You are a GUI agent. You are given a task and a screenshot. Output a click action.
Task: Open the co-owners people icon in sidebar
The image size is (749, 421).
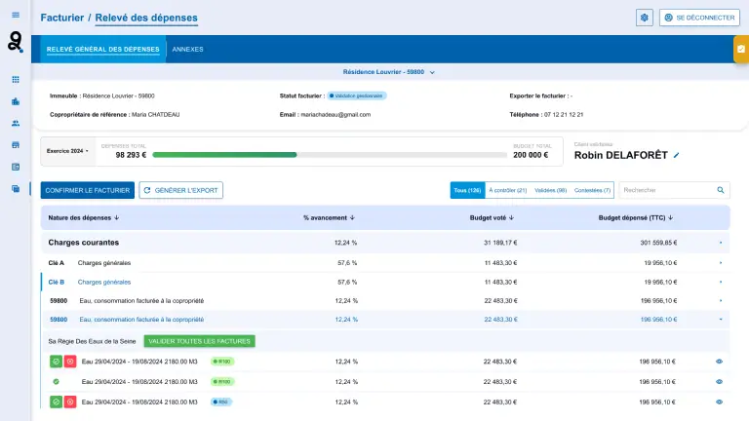(16, 123)
